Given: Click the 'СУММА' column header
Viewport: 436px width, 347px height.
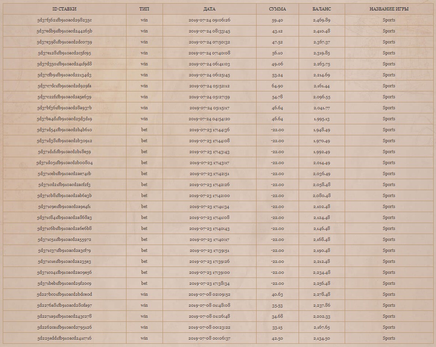Looking at the screenshot, I should (277, 9).
